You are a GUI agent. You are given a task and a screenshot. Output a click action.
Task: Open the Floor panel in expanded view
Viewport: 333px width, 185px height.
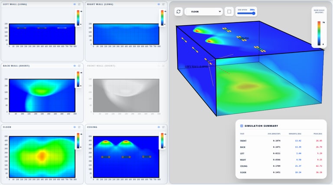coord(79,127)
